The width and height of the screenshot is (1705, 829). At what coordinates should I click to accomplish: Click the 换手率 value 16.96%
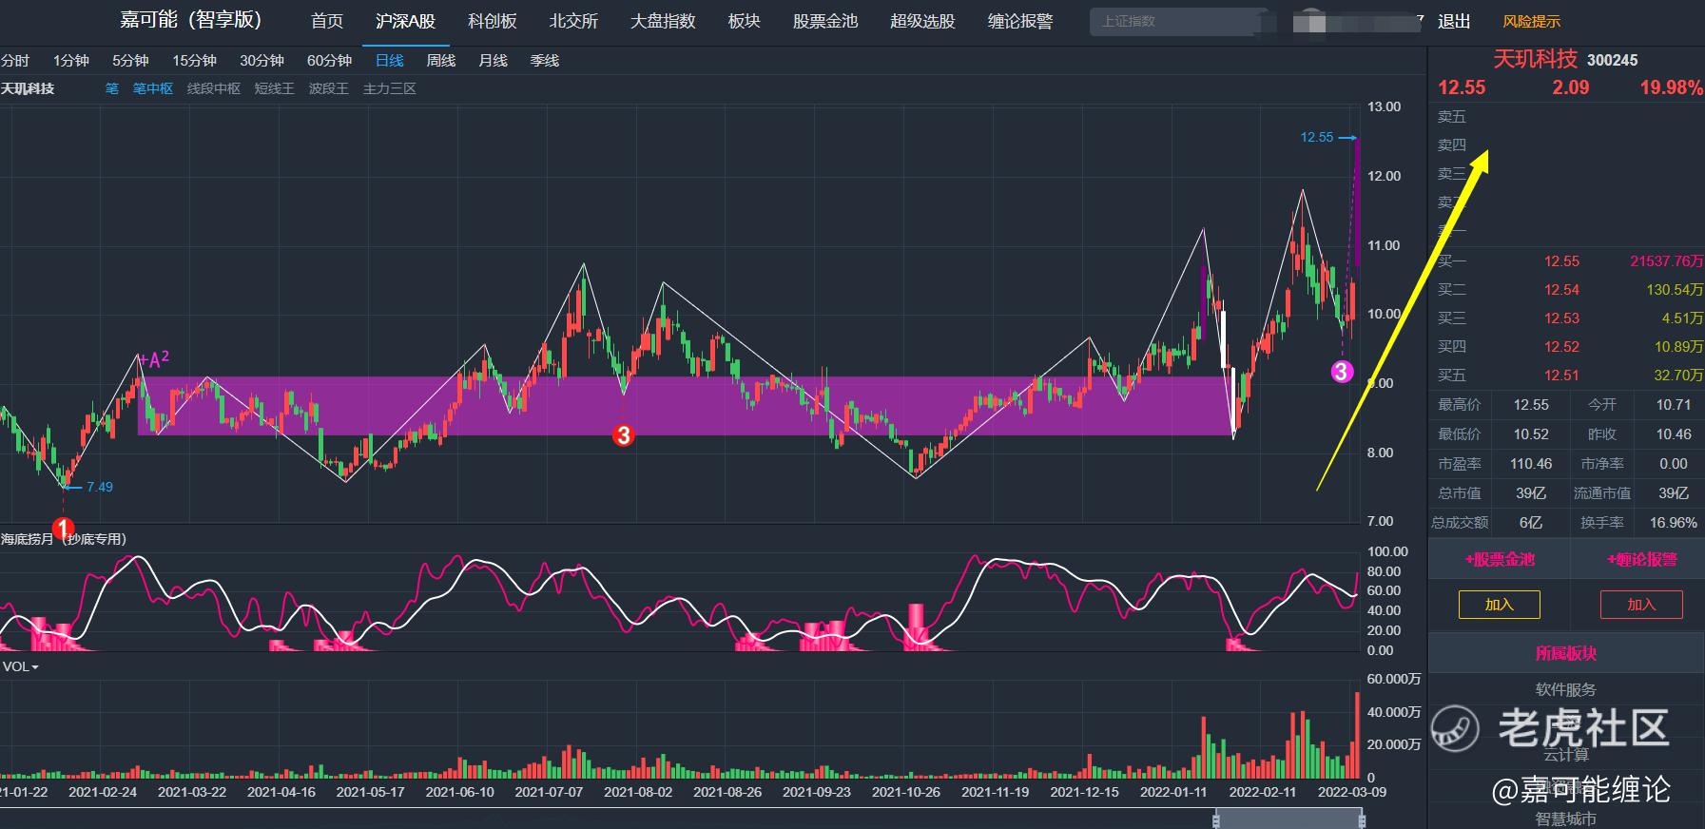[1674, 523]
